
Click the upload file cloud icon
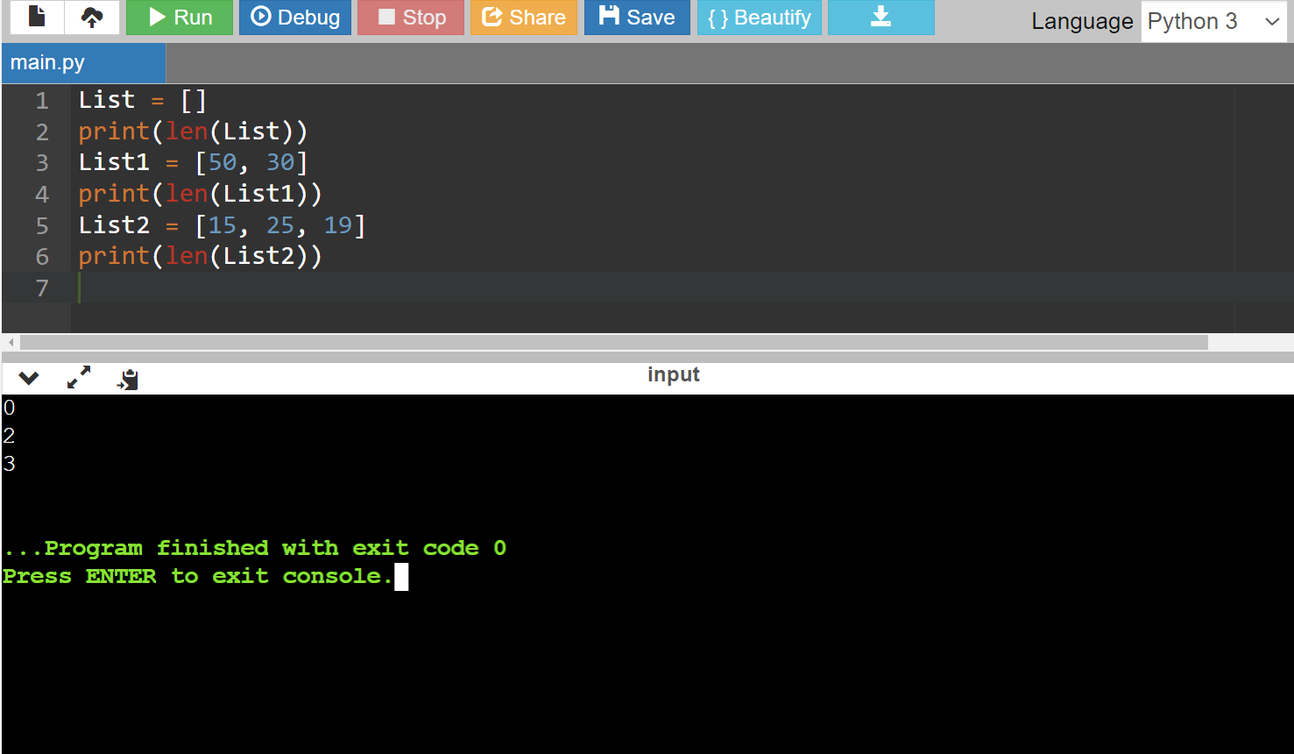point(92,17)
